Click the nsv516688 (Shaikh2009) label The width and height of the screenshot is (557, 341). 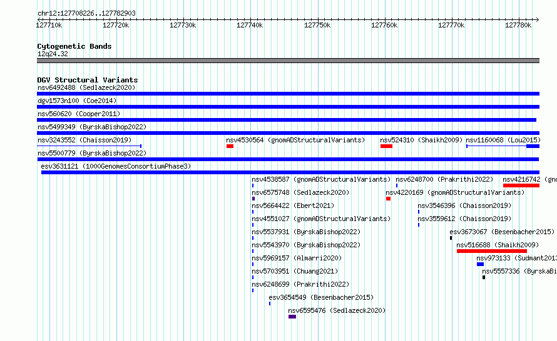click(498, 245)
